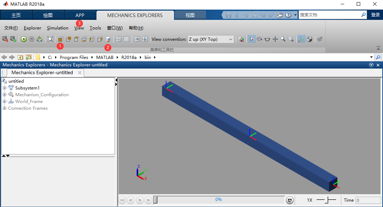Open the View convention dropdown
383x207 pixels.
tap(211, 39)
